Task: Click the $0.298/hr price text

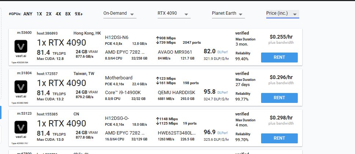Action: point(281,118)
